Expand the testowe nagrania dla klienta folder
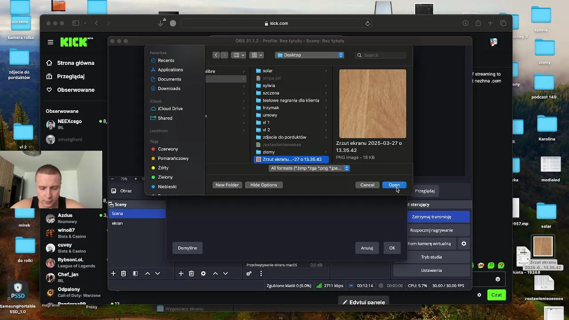Screen dimensions: 569x320 [x=326, y=100]
